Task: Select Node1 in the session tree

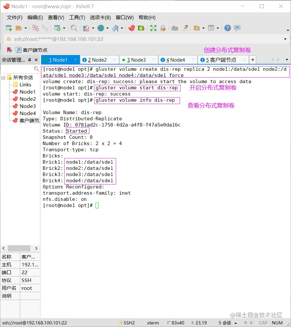Action: [24, 92]
